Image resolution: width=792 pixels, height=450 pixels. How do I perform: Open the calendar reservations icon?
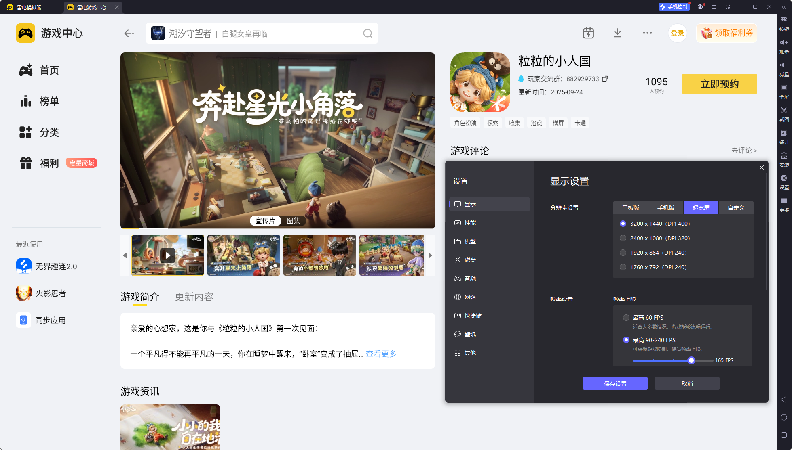point(588,33)
